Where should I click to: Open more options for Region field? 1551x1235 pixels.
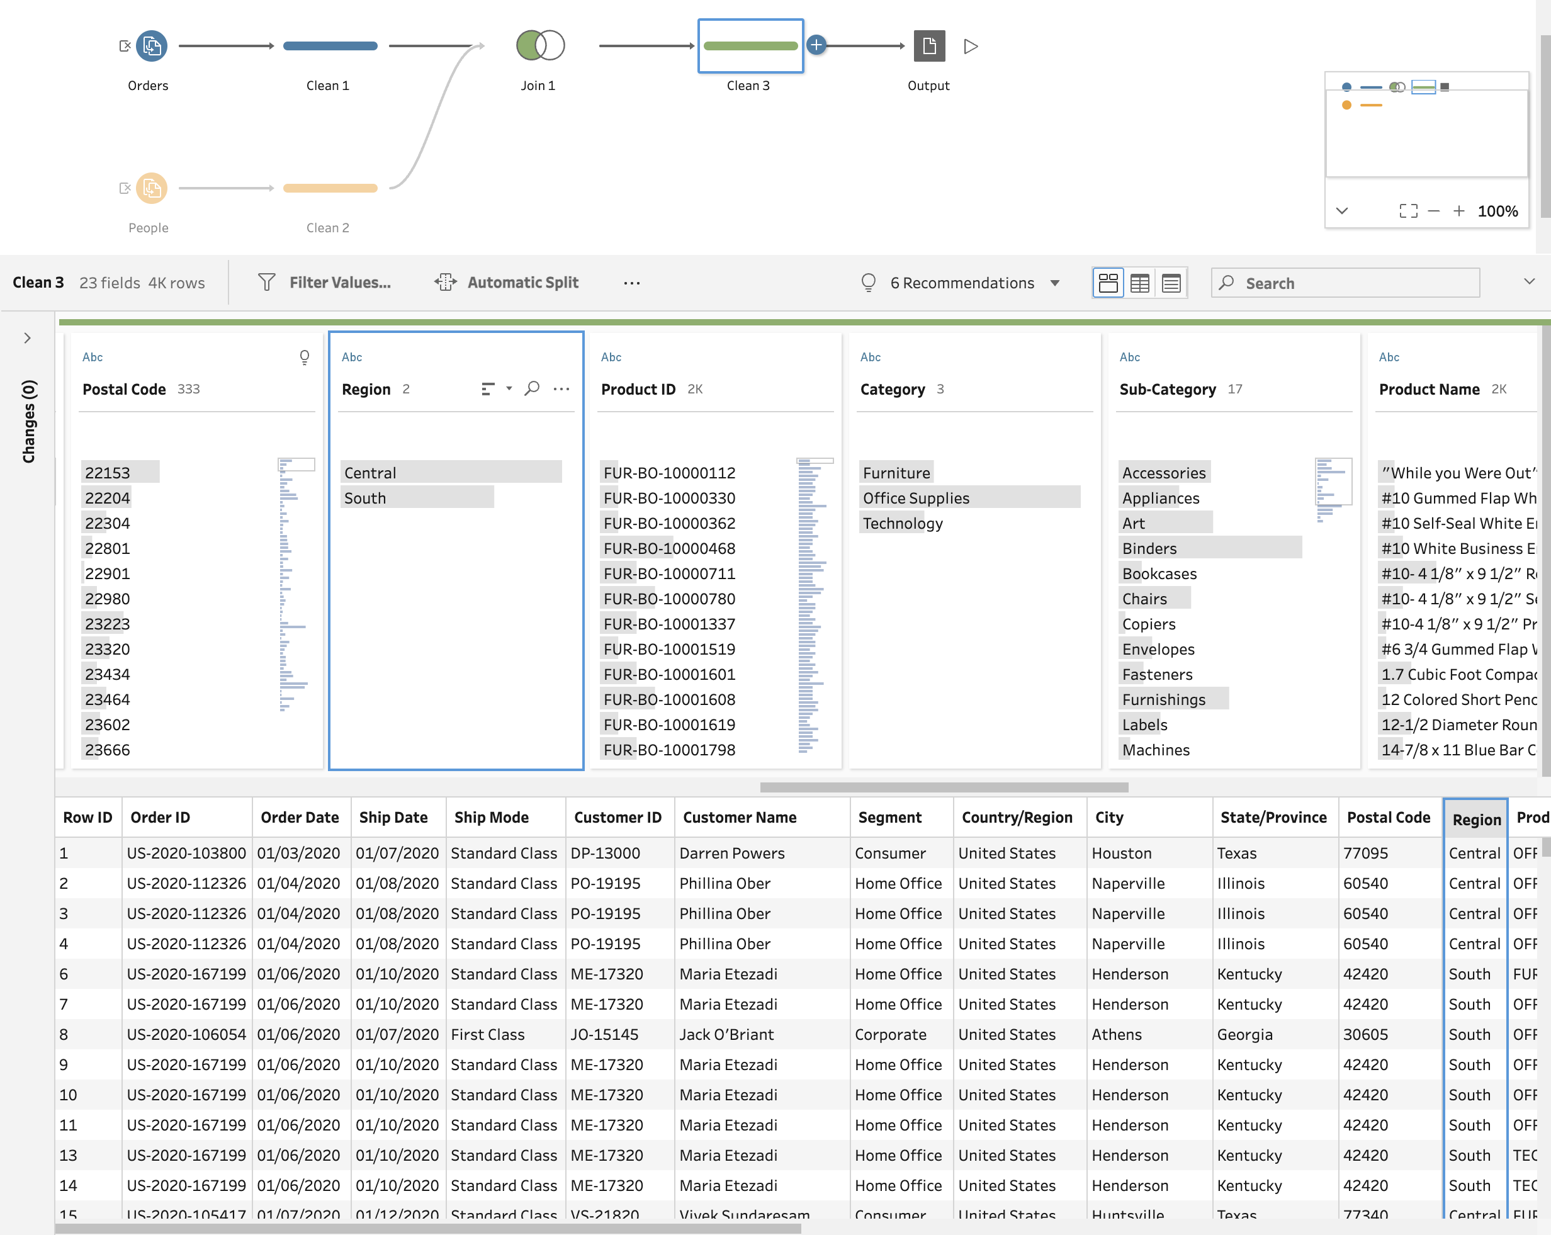tap(561, 389)
